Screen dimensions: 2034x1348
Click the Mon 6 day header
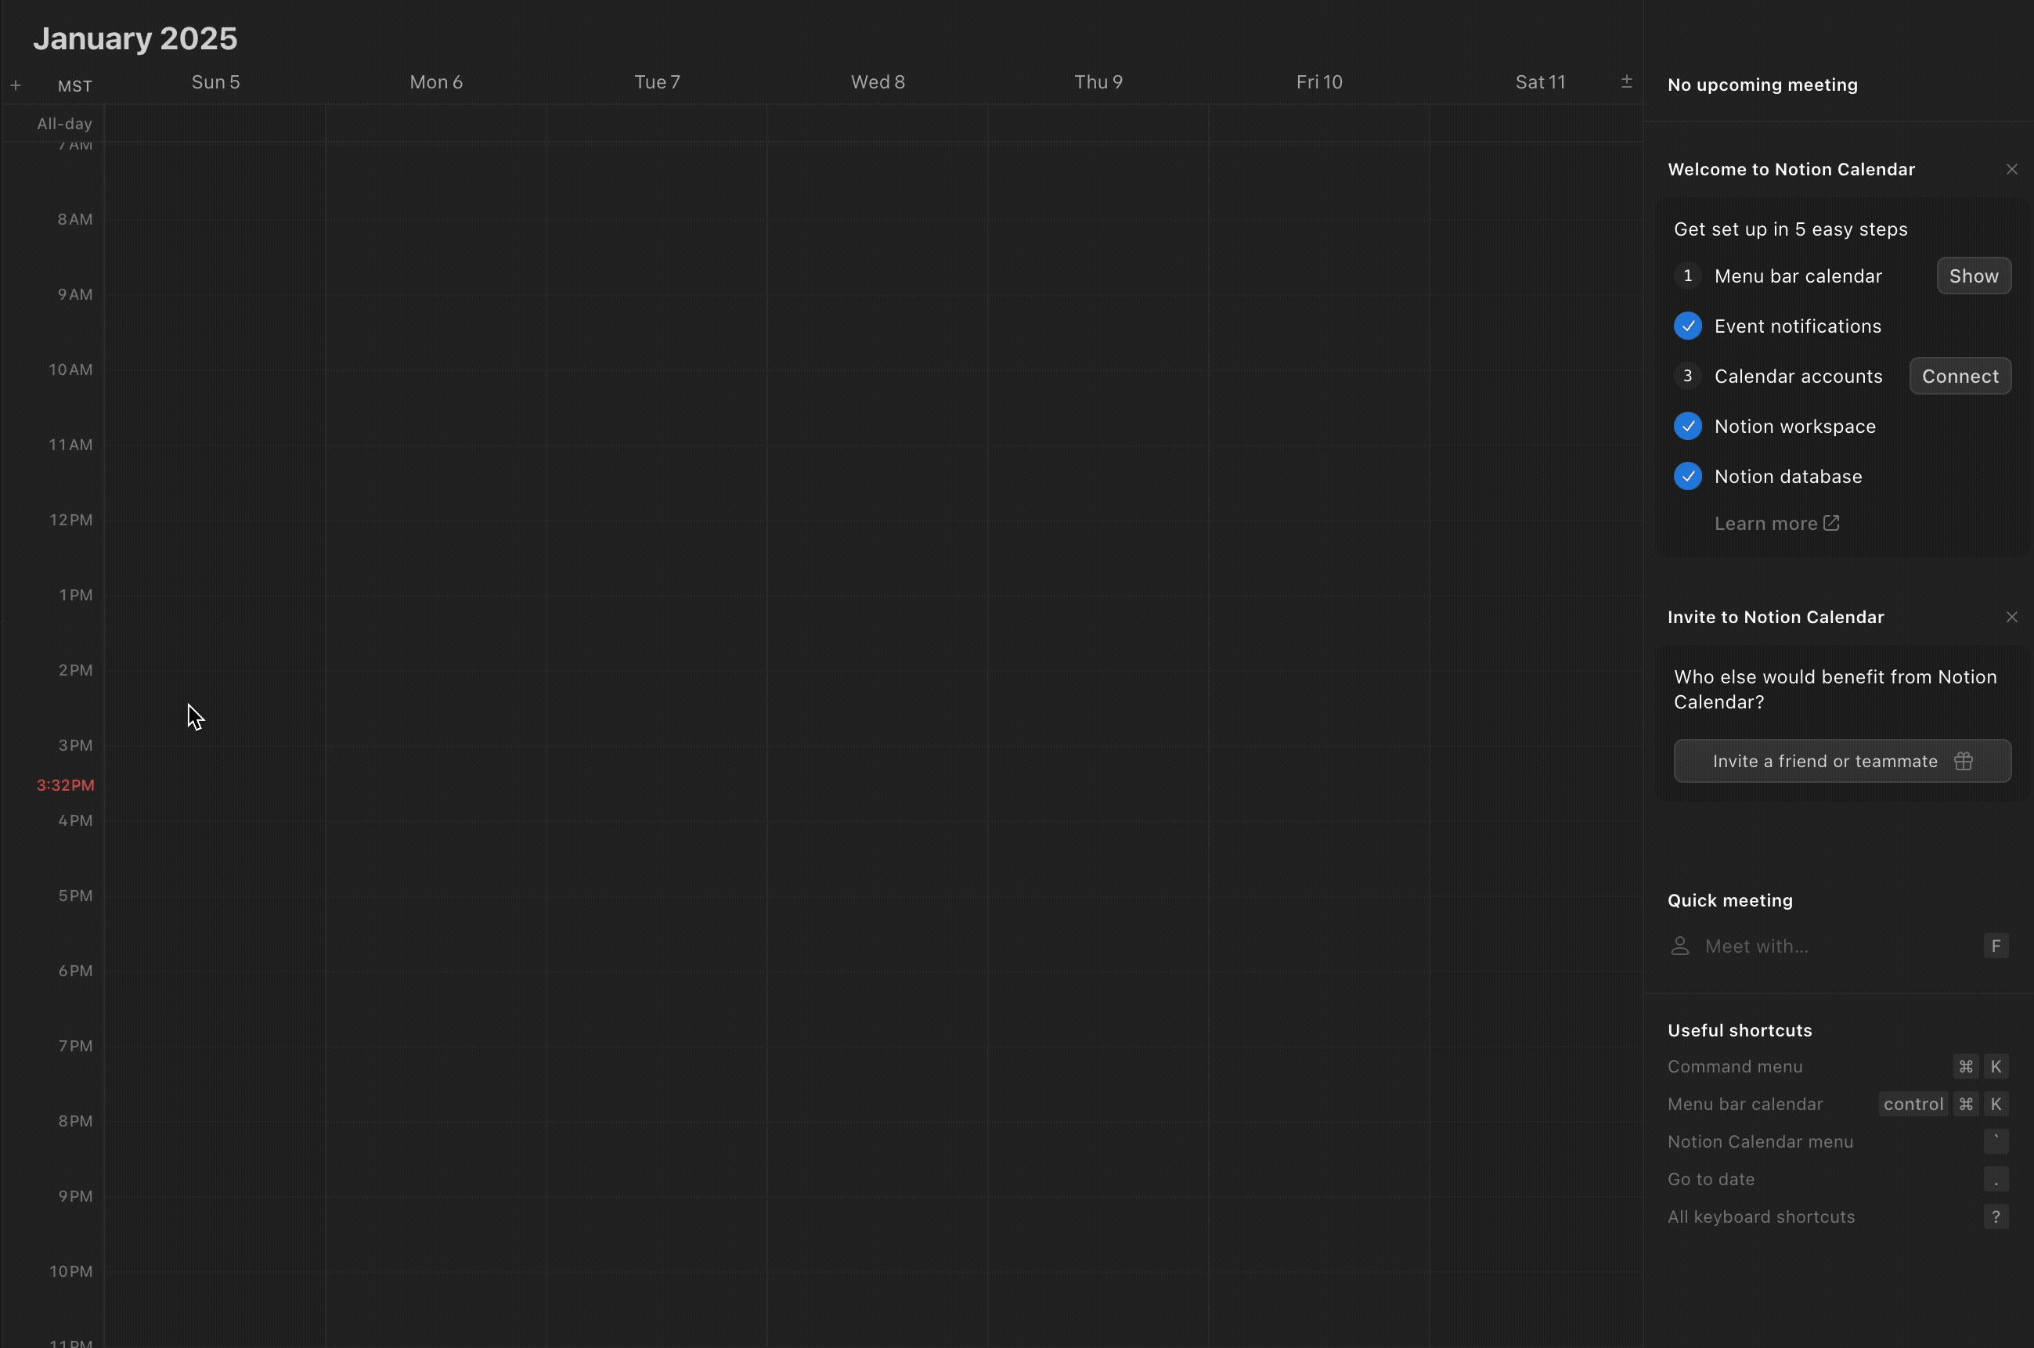coord(436,82)
